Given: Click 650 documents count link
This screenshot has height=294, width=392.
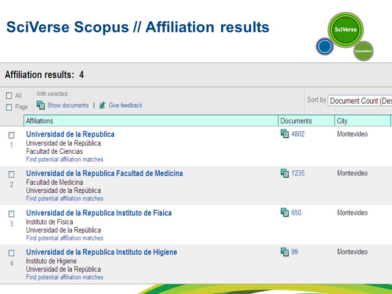Looking at the screenshot, I should tap(296, 213).
